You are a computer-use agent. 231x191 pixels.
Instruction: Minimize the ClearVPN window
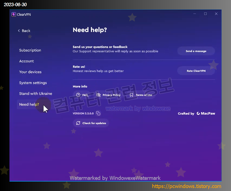(194, 14)
